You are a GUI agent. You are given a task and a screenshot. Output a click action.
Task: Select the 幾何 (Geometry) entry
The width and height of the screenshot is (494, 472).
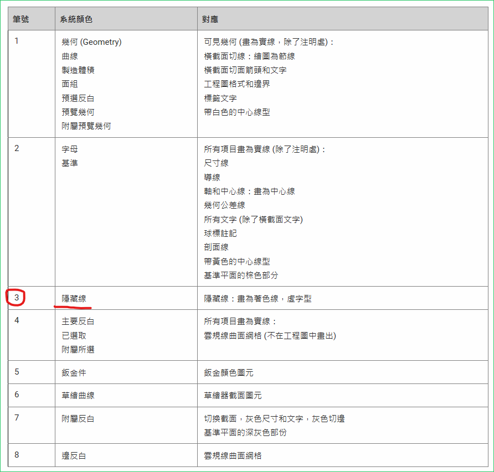(91, 42)
